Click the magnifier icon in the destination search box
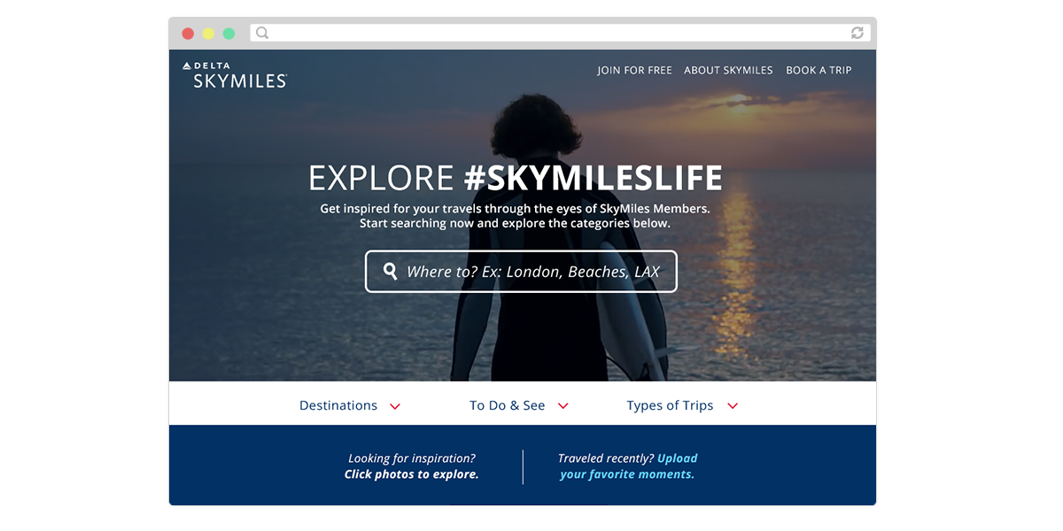The width and height of the screenshot is (1063, 531). pos(390,272)
